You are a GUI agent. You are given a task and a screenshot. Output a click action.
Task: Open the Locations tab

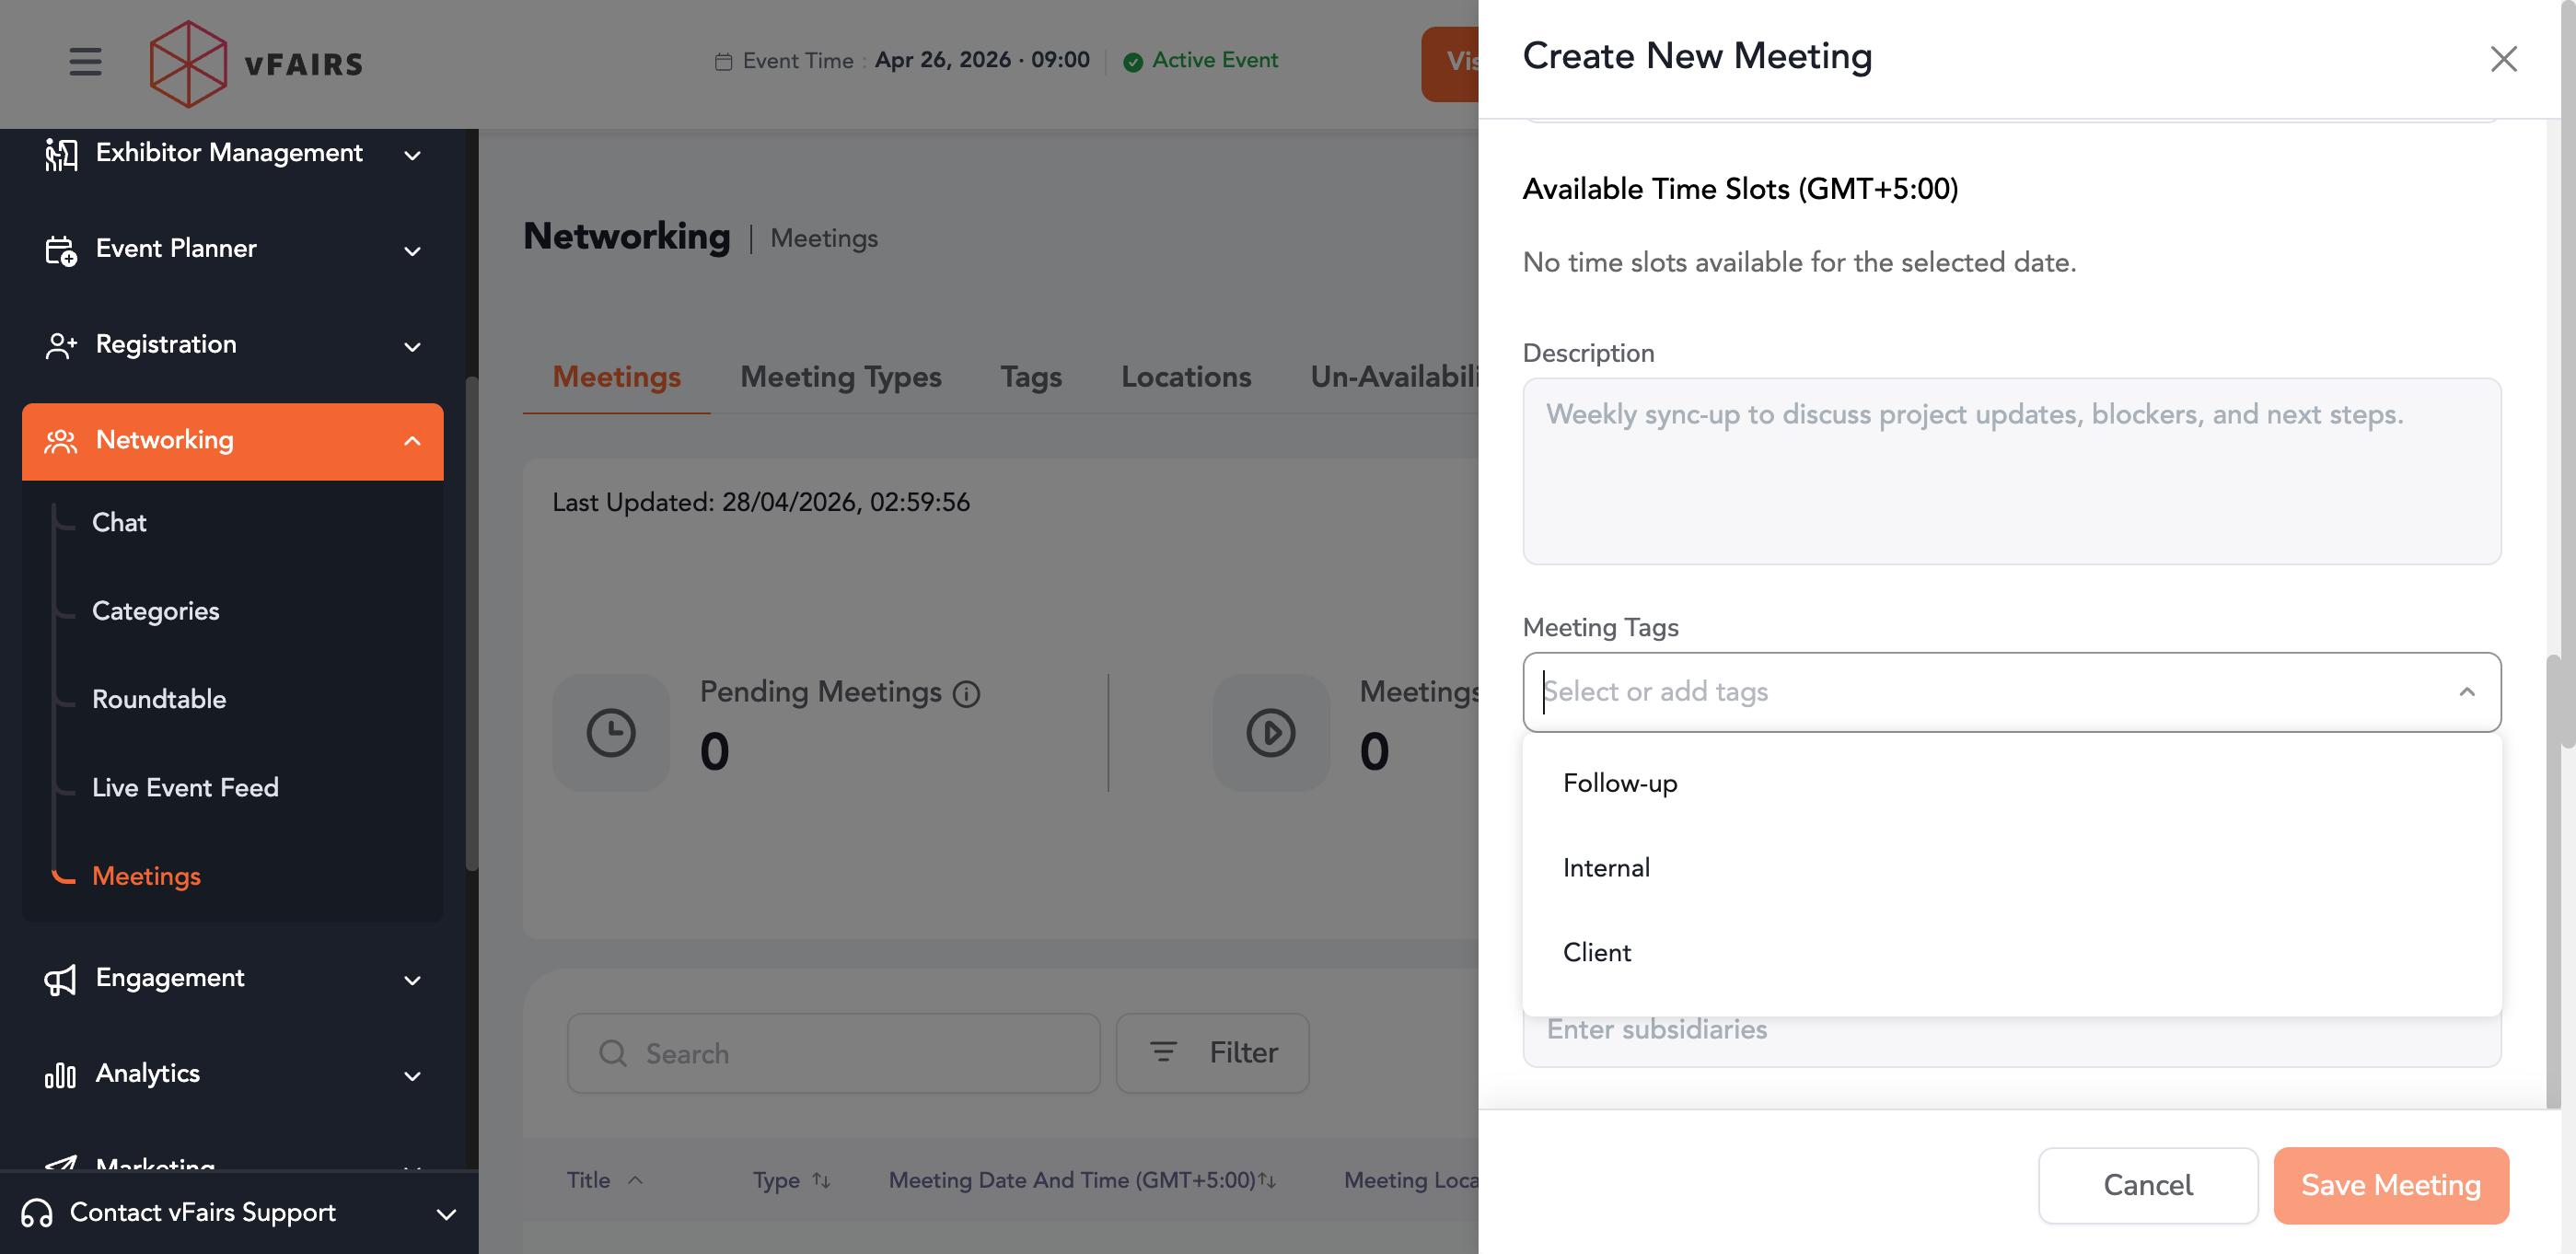coord(1185,377)
